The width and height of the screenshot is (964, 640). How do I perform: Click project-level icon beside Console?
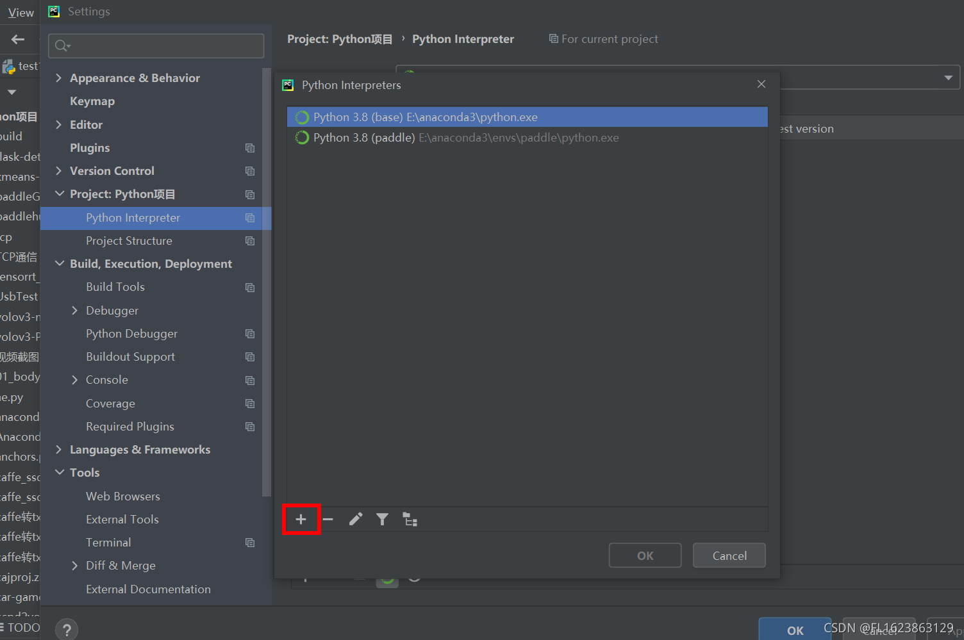250,381
